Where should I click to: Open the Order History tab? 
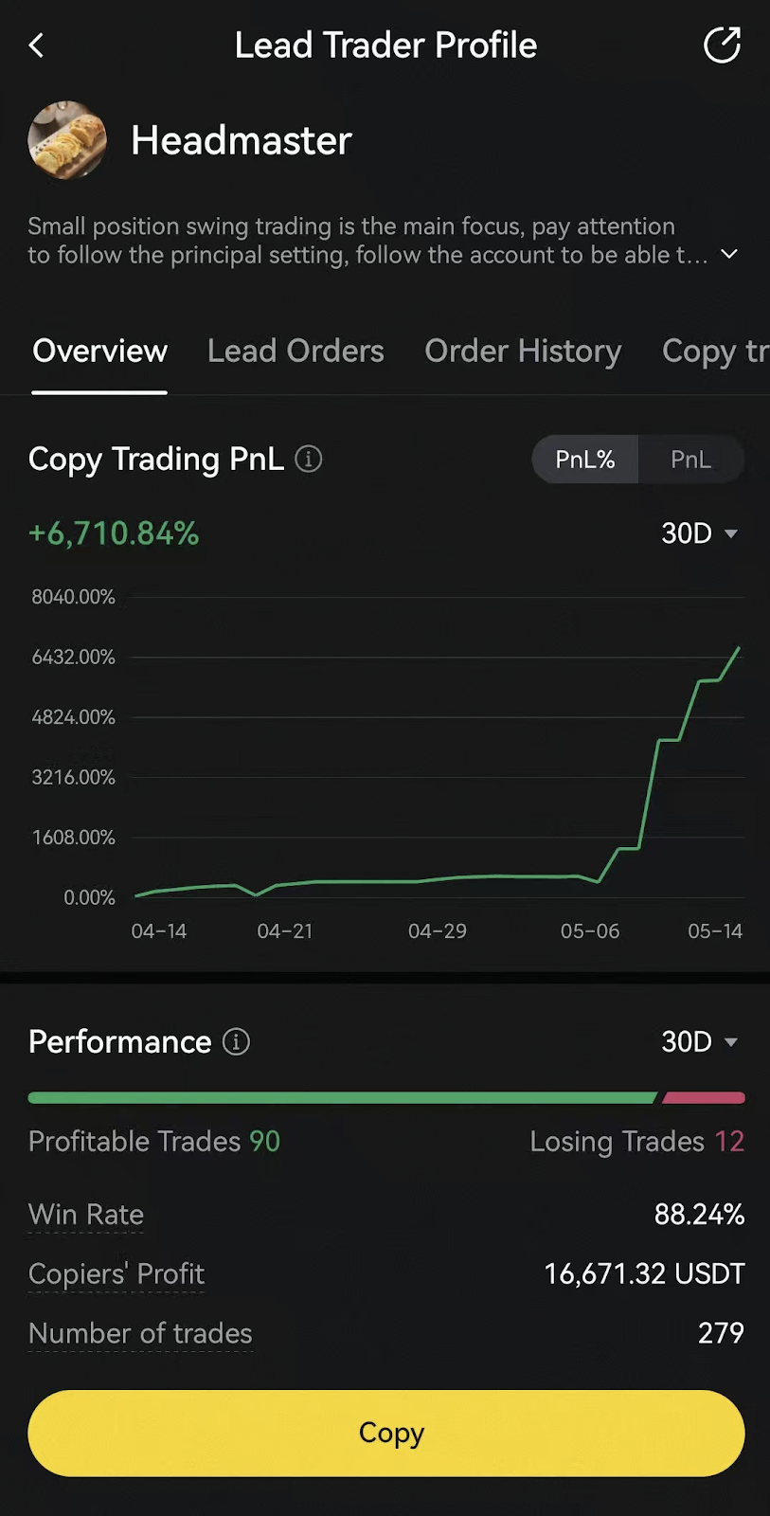tap(523, 352)
